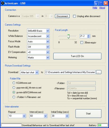Click the focal length '8' minimum label
The height and width of the screenshot is (128, 109).
click(x=59, y=42)
